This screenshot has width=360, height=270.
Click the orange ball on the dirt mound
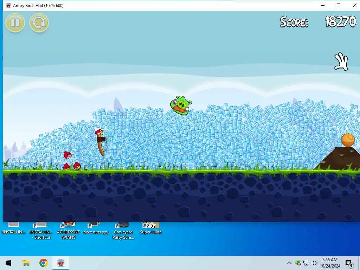coord(348,140)
